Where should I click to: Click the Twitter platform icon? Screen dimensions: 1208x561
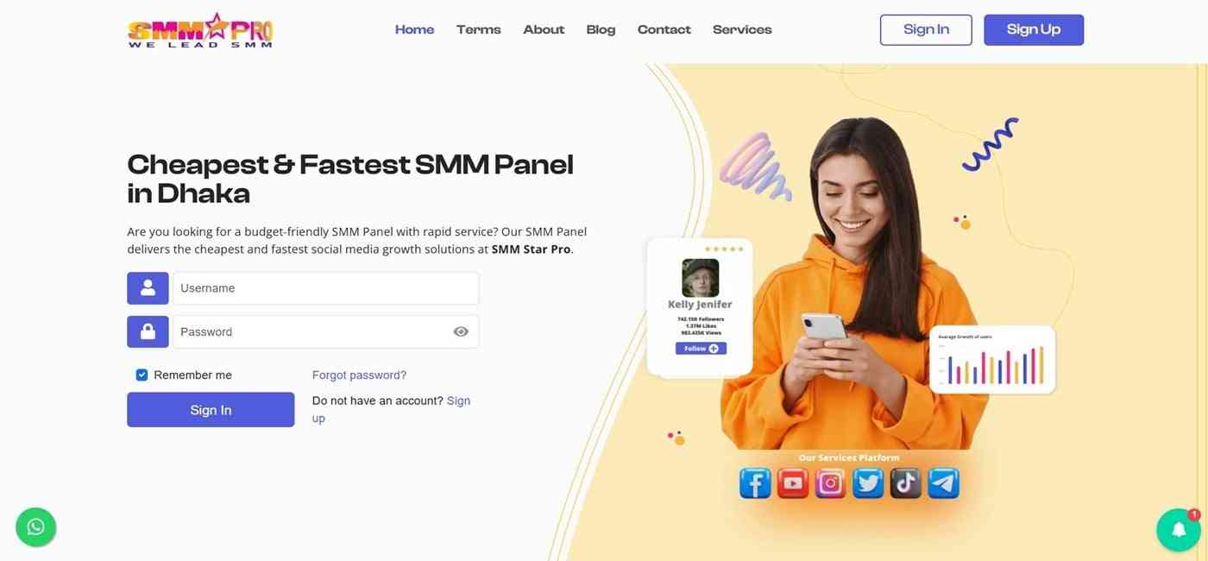868,483
